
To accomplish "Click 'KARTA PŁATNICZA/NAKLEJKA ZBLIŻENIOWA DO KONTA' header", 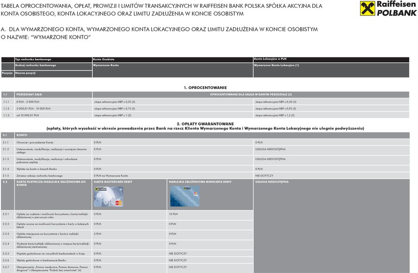I will click(x=51, y=183).
